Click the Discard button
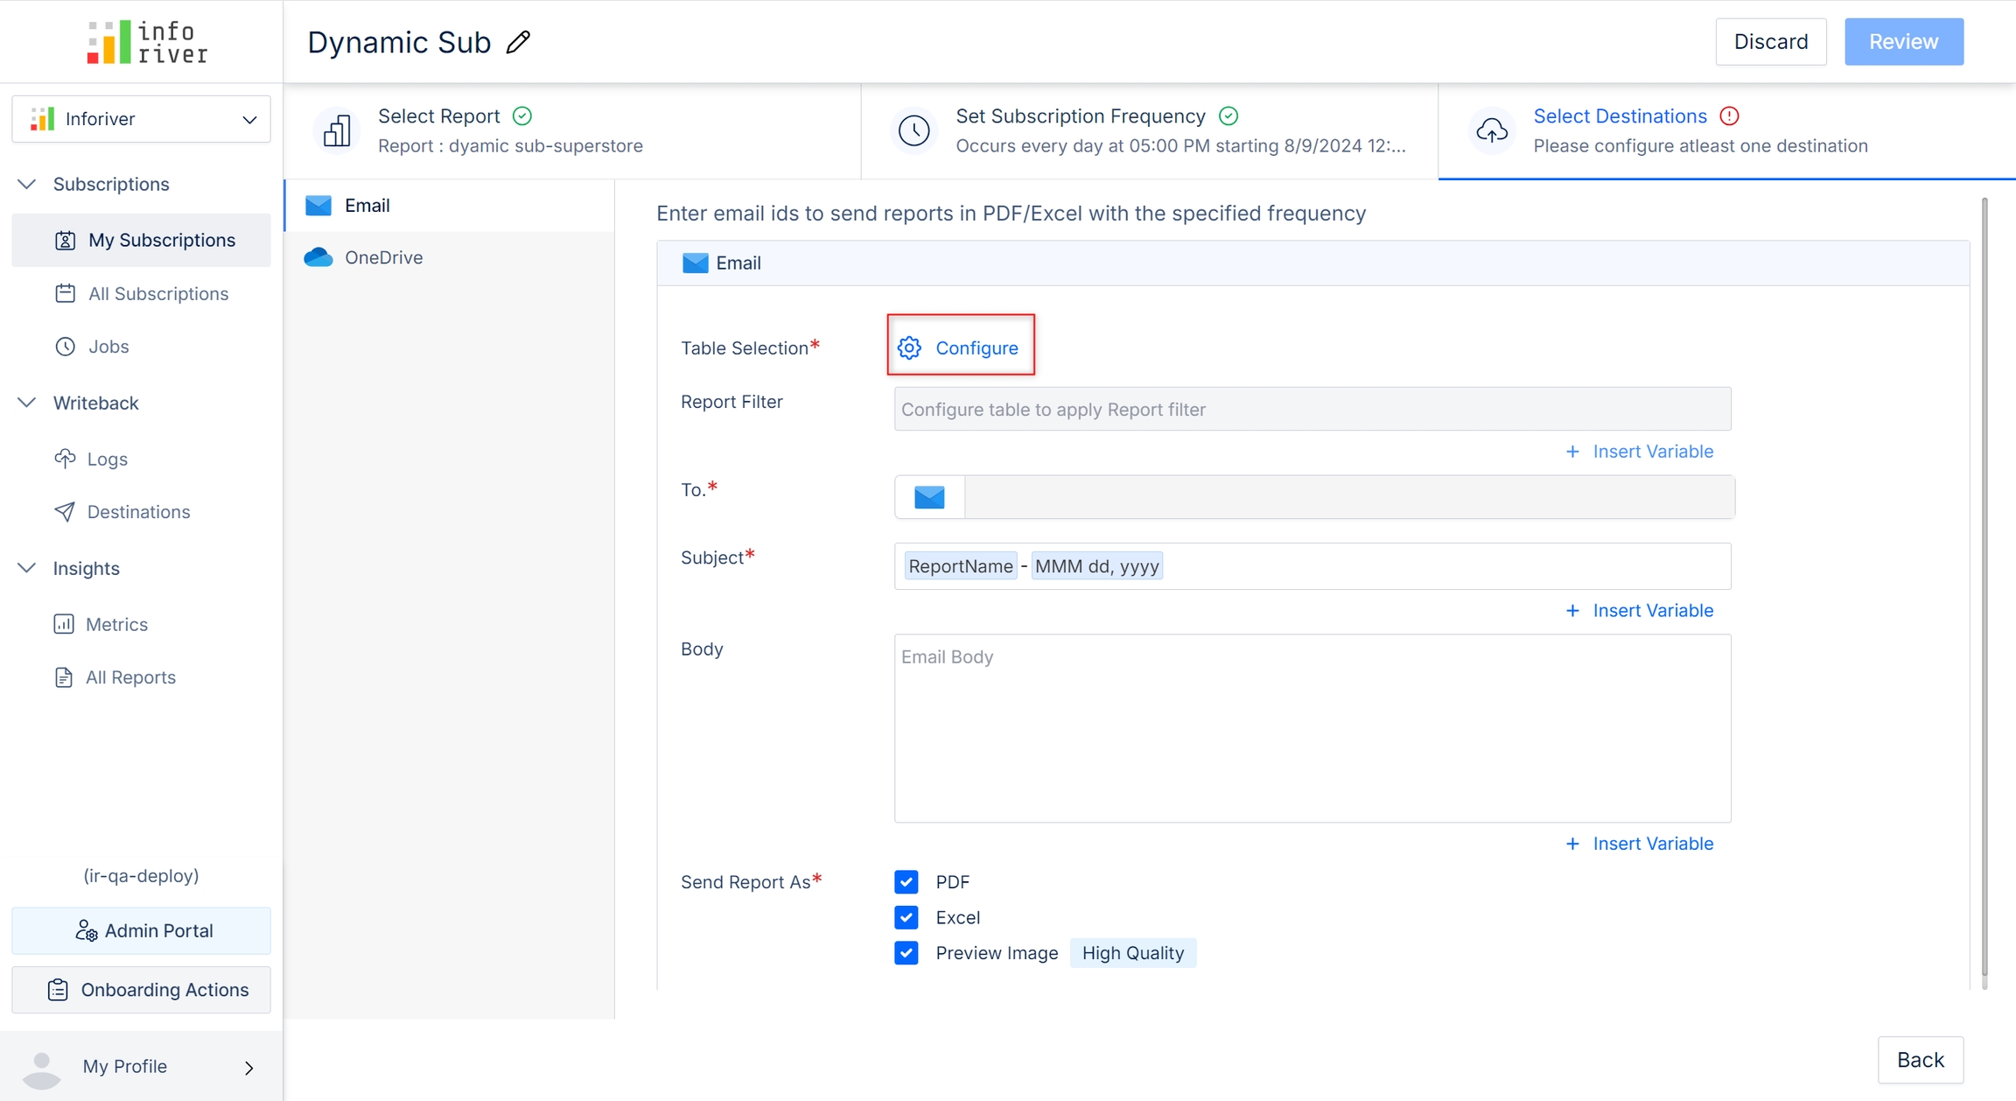 (x=1770, y=42)
